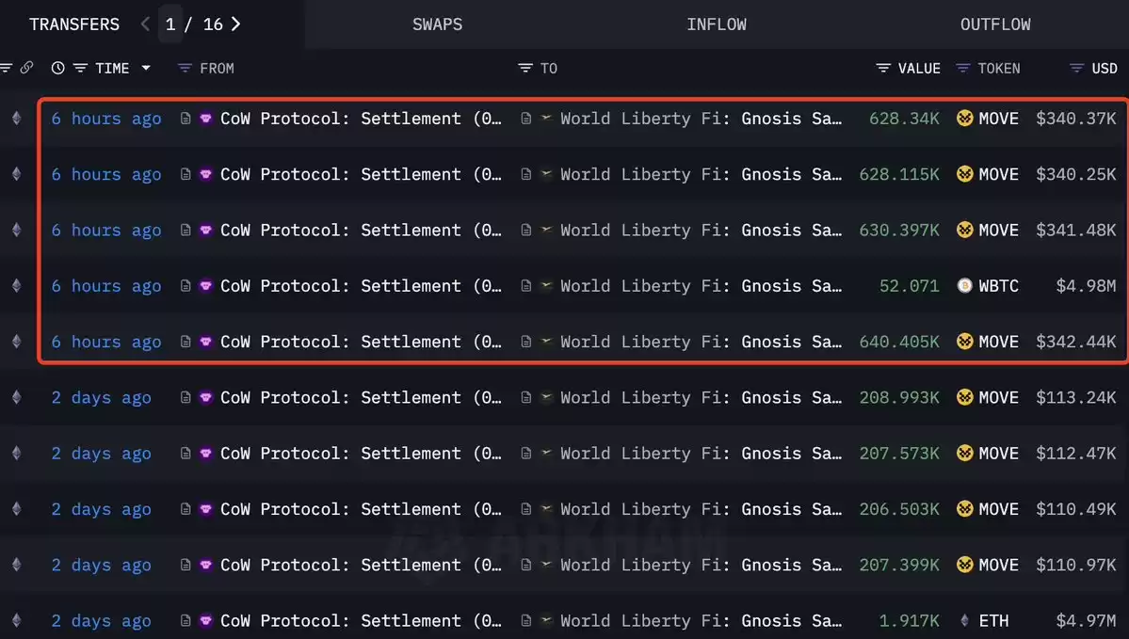Click Ethereum icon on 52.071 WBTC row
Viewport: 1129px width, 639px height.
click(x=17, y=286)
